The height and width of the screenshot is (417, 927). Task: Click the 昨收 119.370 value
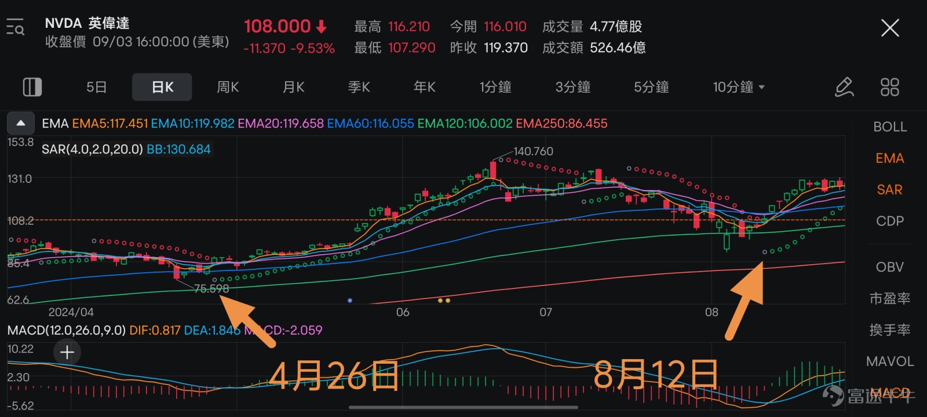click(x=489, y=47)
